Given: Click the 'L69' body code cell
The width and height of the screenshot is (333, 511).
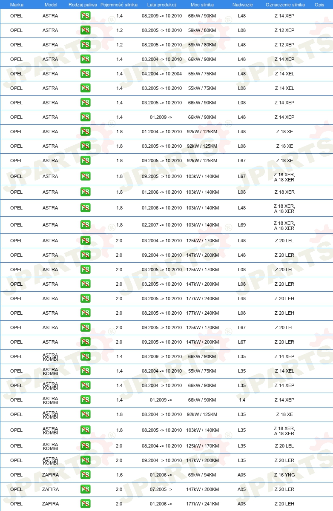Looking at the screenshot, I should [242, 225].
